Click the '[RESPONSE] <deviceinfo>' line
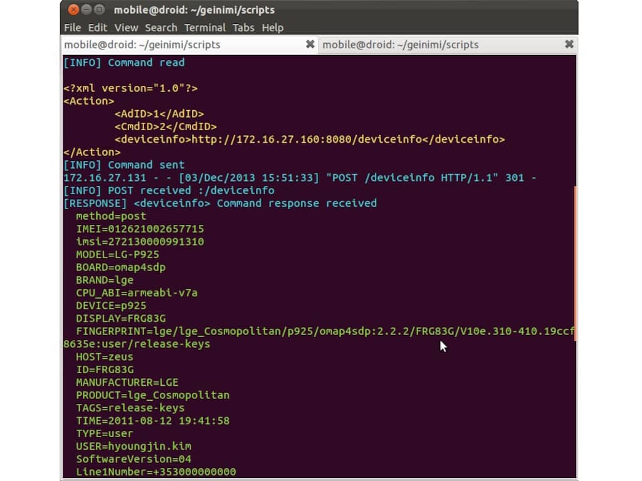Viewport: 642px width, 481px height. (x=220, y=204)
